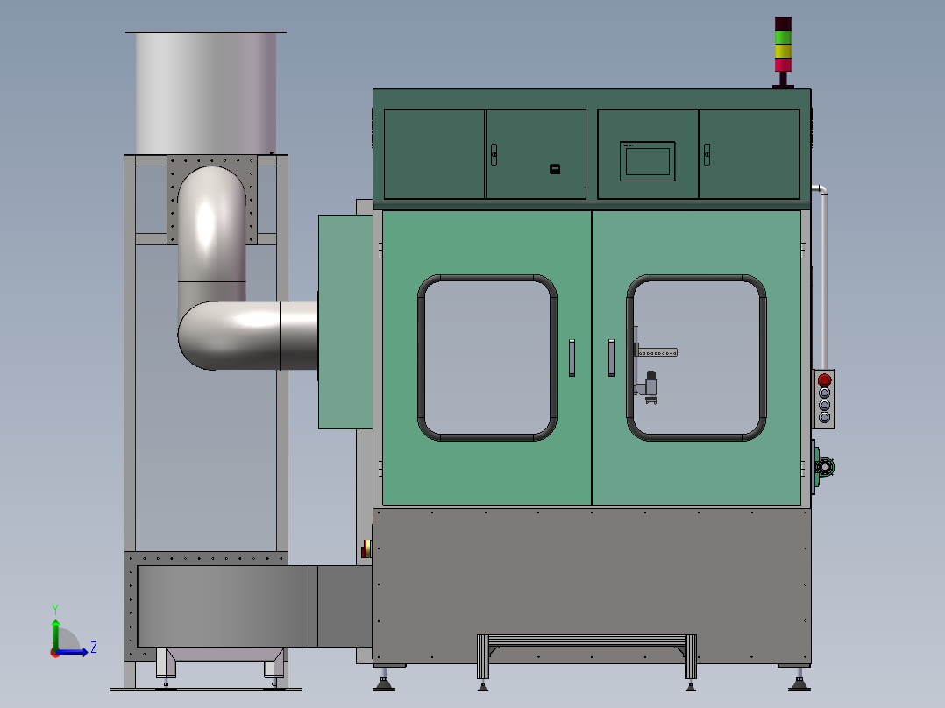
Task: Select the stack signal light tower
Action: 783,53
